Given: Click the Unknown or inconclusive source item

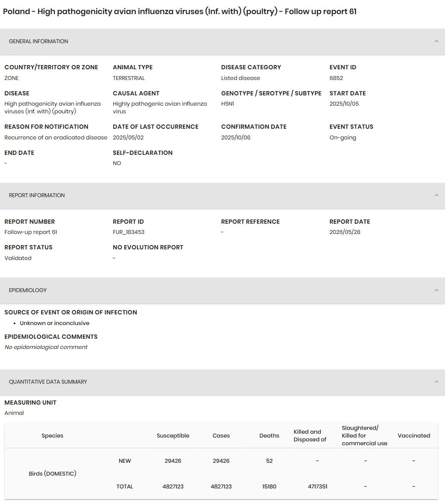Looking at the screenshot, I should coord(55,323).
